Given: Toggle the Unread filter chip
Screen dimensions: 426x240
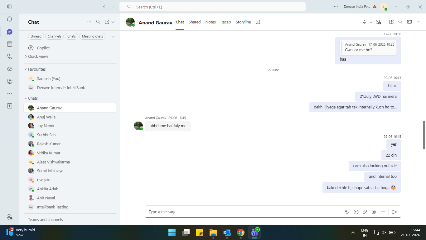Looking at the screenshot, I should coord(36,36).
